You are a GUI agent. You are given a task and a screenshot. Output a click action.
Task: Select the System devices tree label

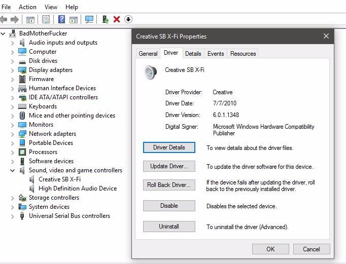[49, 207]
